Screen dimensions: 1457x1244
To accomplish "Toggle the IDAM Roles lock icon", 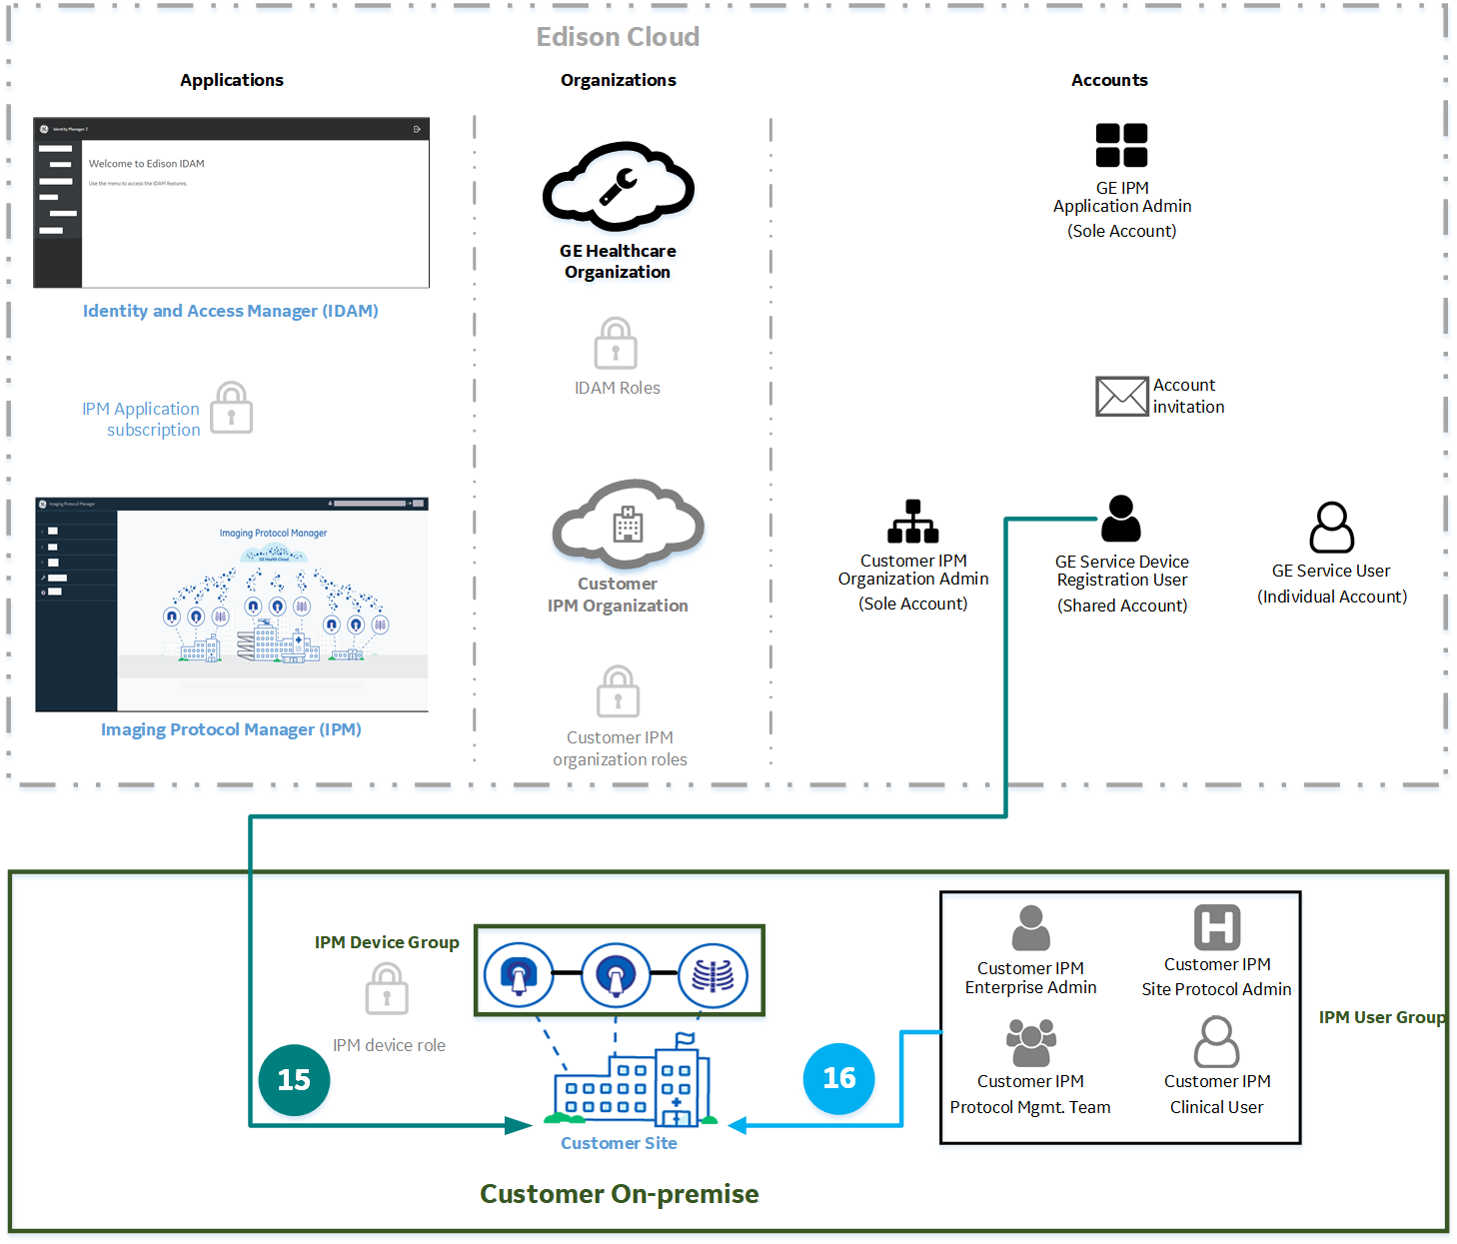I will pos(617,343).
